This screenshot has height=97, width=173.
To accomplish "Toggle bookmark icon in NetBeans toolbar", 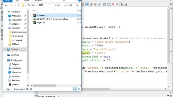I will 99,4.
